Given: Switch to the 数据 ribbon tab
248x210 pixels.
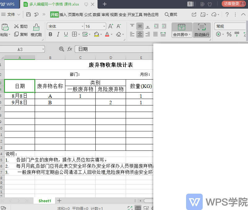Looking at the screenshot, I should pos(97,15).
